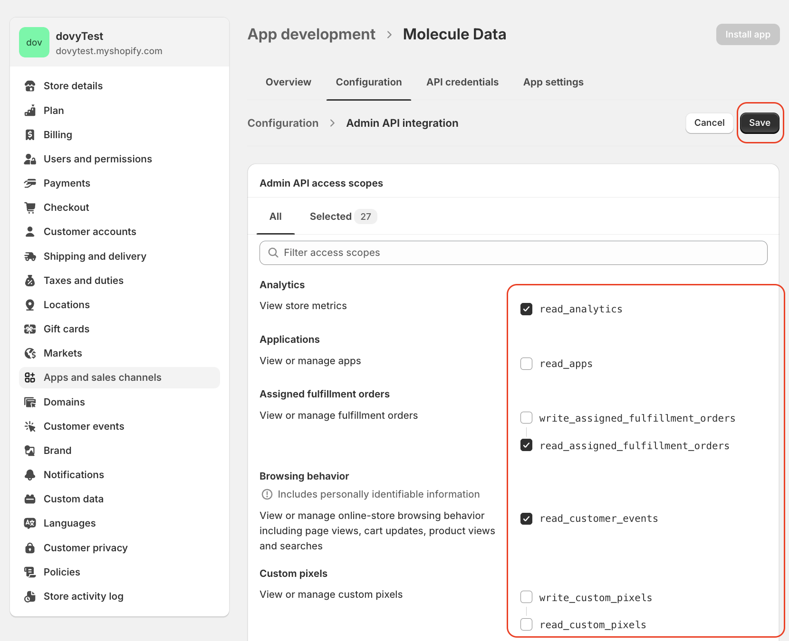The width and height of the screenshot is (789, 641).
Task: Click the Filter access scopes field
Action: [x=513, y=253]
